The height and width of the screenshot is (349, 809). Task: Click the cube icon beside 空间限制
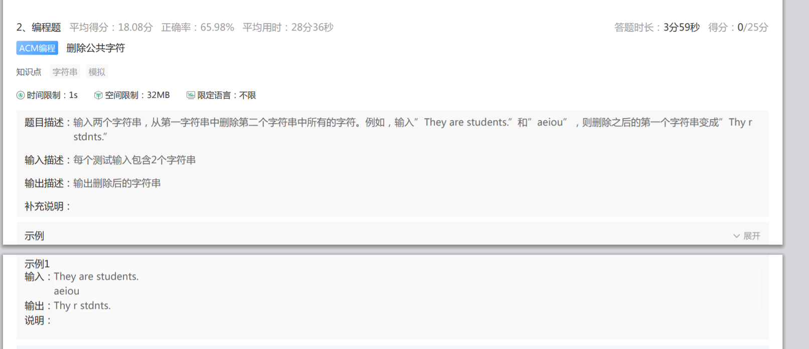tap(98, 95)
